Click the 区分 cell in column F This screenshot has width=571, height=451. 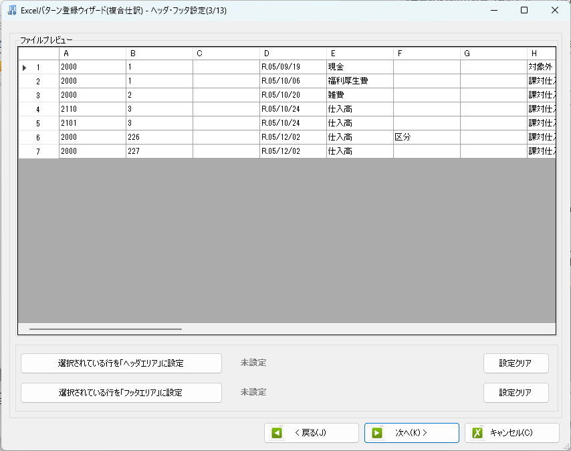pyautogui.click(x=426, y=138)
